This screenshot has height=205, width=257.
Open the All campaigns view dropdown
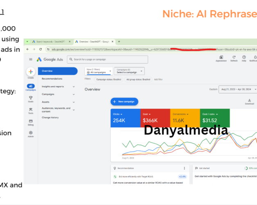pyautogui.click(x=97, y=71)
